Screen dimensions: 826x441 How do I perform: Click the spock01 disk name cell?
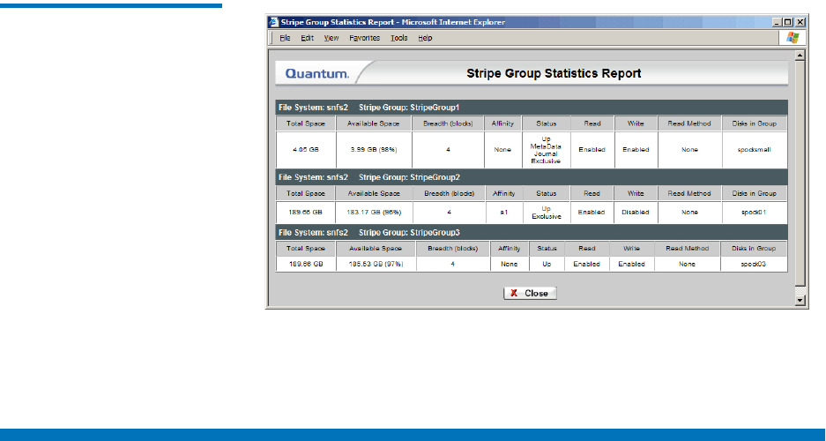tap(754, 212)
